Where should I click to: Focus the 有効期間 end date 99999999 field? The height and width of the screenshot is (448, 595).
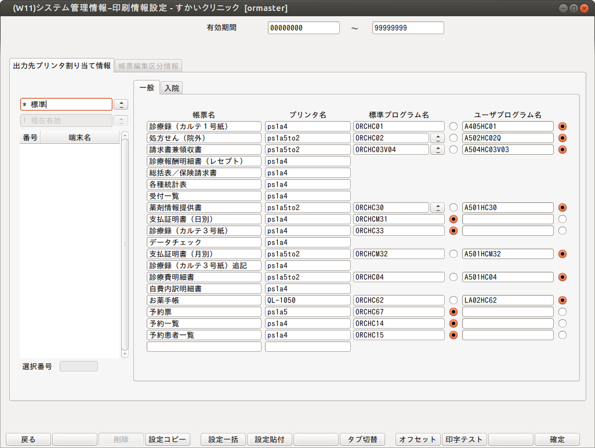(408, 28)
